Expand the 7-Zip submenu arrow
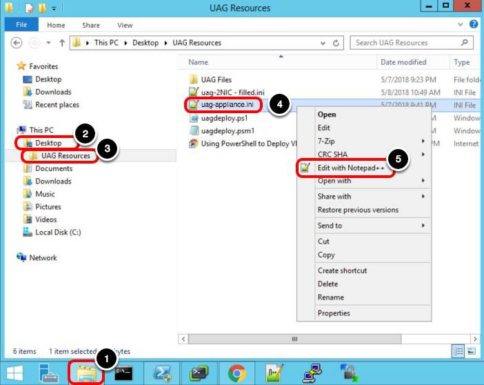Viewport: 484px width, 385px height. click(x=423, y=141)
